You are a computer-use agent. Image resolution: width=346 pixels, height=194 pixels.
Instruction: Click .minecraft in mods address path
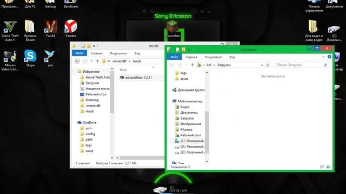(x=119, y=61)
